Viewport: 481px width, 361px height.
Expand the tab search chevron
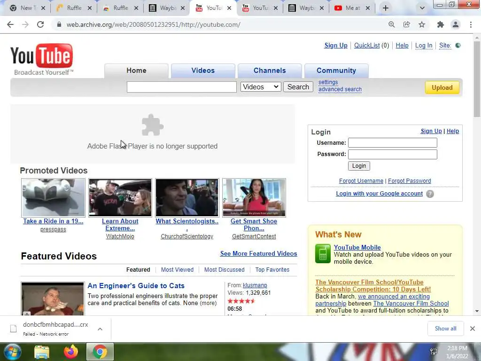tap(422, 8)
